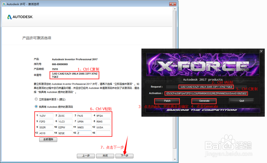Click the Autodesk 2017 products label in X-Force
The width and height of the screenshot is (267, 163).
(203, 79)
